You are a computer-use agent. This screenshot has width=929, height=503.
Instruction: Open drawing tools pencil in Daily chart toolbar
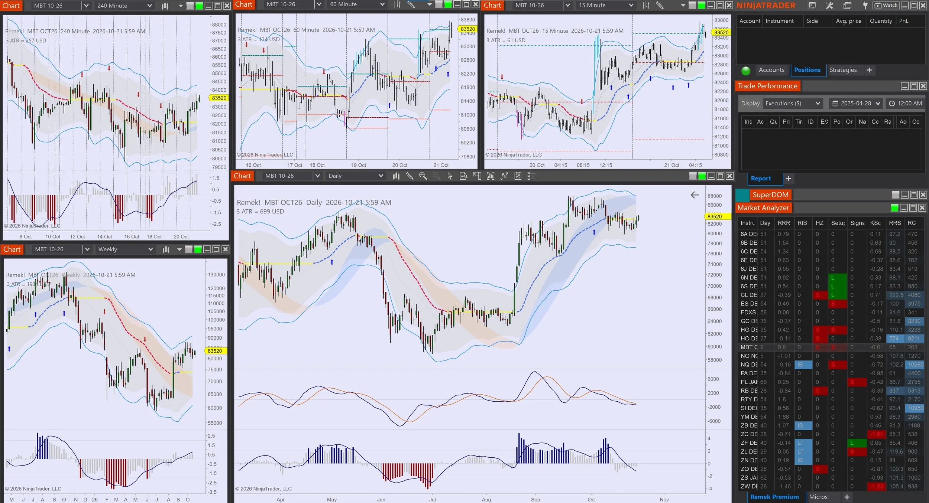tap(410, 176)
